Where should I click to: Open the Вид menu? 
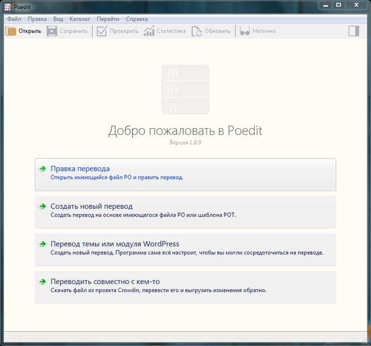point(58,19)
